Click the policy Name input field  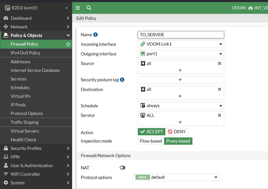click(181, 35)
